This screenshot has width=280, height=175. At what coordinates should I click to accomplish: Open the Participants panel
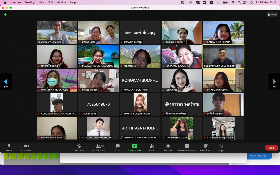[98, 146]
